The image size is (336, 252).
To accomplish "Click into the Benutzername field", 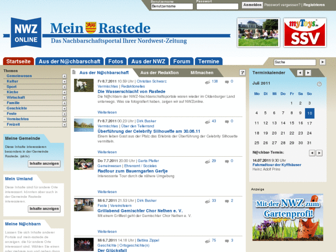I will (172, 6).
